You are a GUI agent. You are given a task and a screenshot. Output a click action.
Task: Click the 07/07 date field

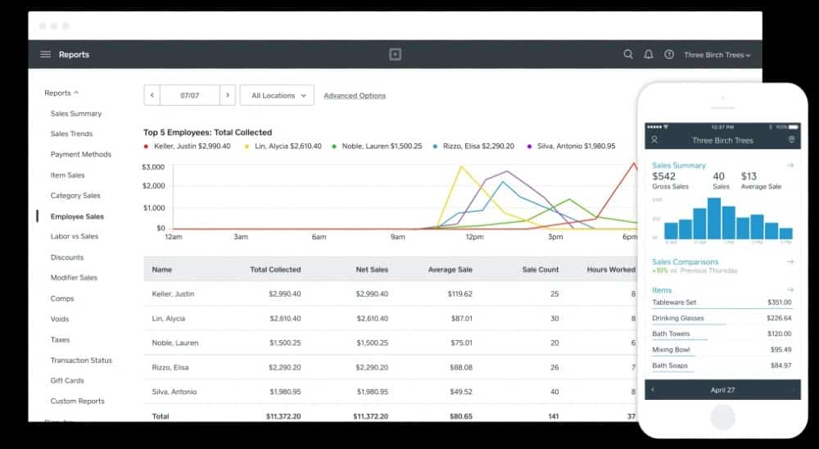click(x=190, y=95)
